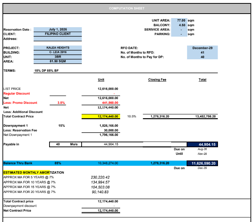Click ESTIMATED MONTHLY AMORTIZATION heading
Image resolution: width=252 pixels, height=222 pixels.
(x=34, y=173)
